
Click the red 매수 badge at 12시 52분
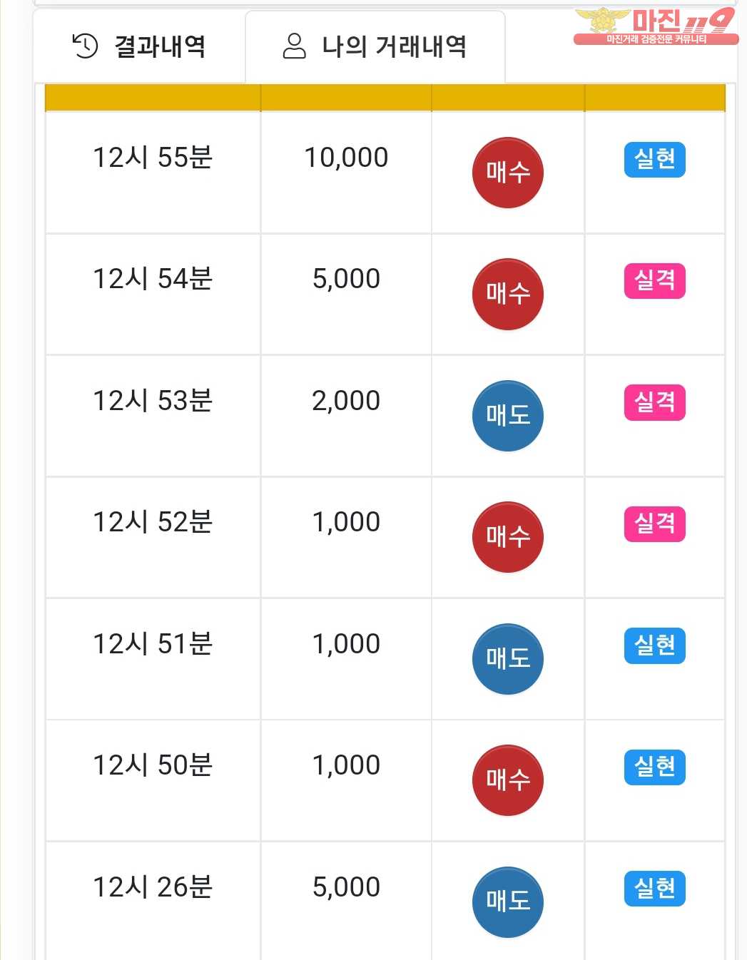(508, 537)
